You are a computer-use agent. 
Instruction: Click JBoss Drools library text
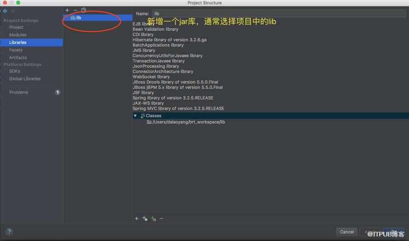(x=175, y=82)
